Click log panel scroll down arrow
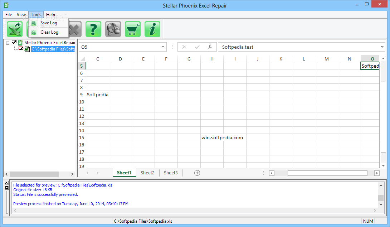 pos(381,204)
